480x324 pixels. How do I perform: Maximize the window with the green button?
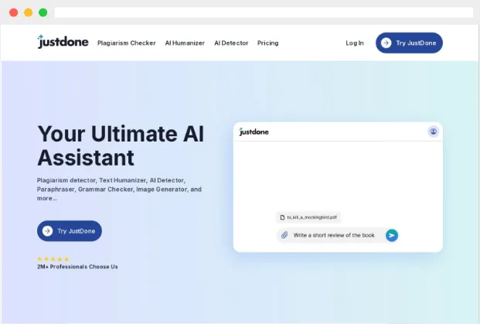43,12
